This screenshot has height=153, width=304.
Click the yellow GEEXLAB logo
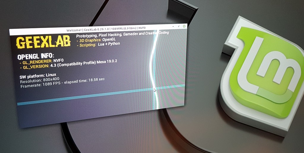44,42
